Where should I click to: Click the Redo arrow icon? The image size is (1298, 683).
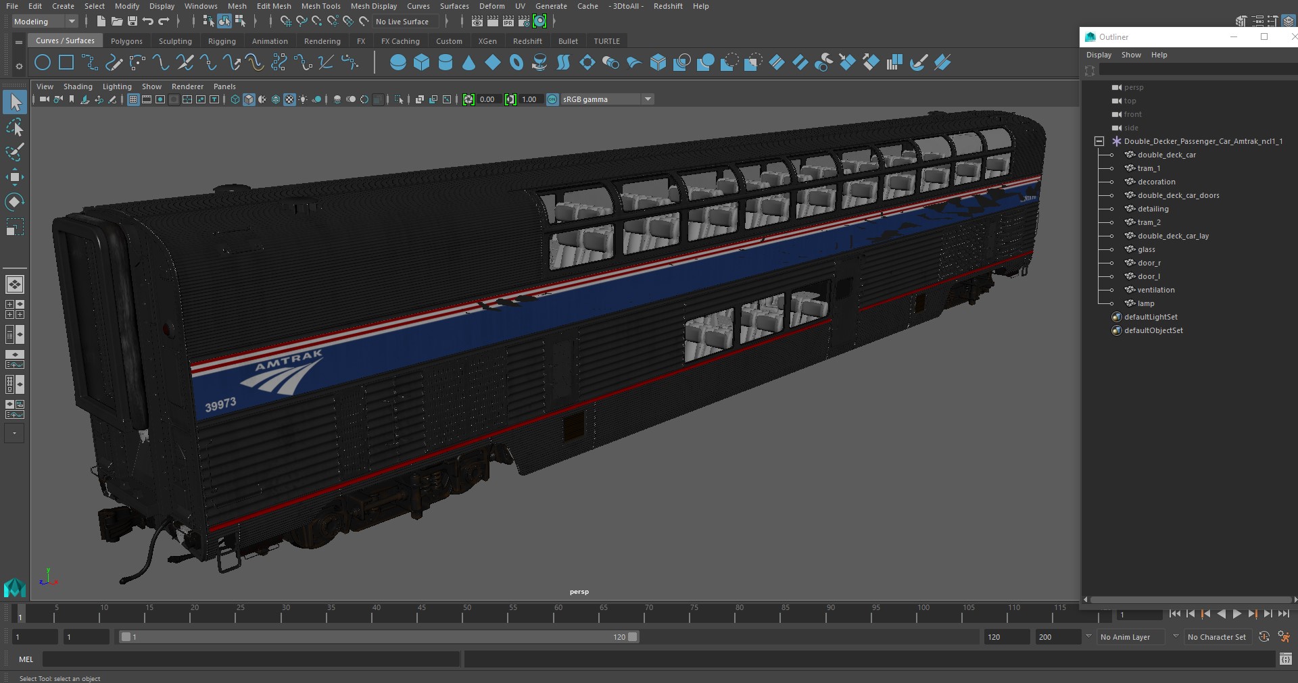pos(164,22)
